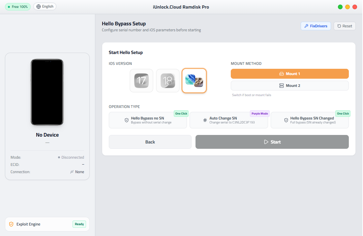Select the iOS 18 version icon
The image size is (363, 236).
pos(168,81)
